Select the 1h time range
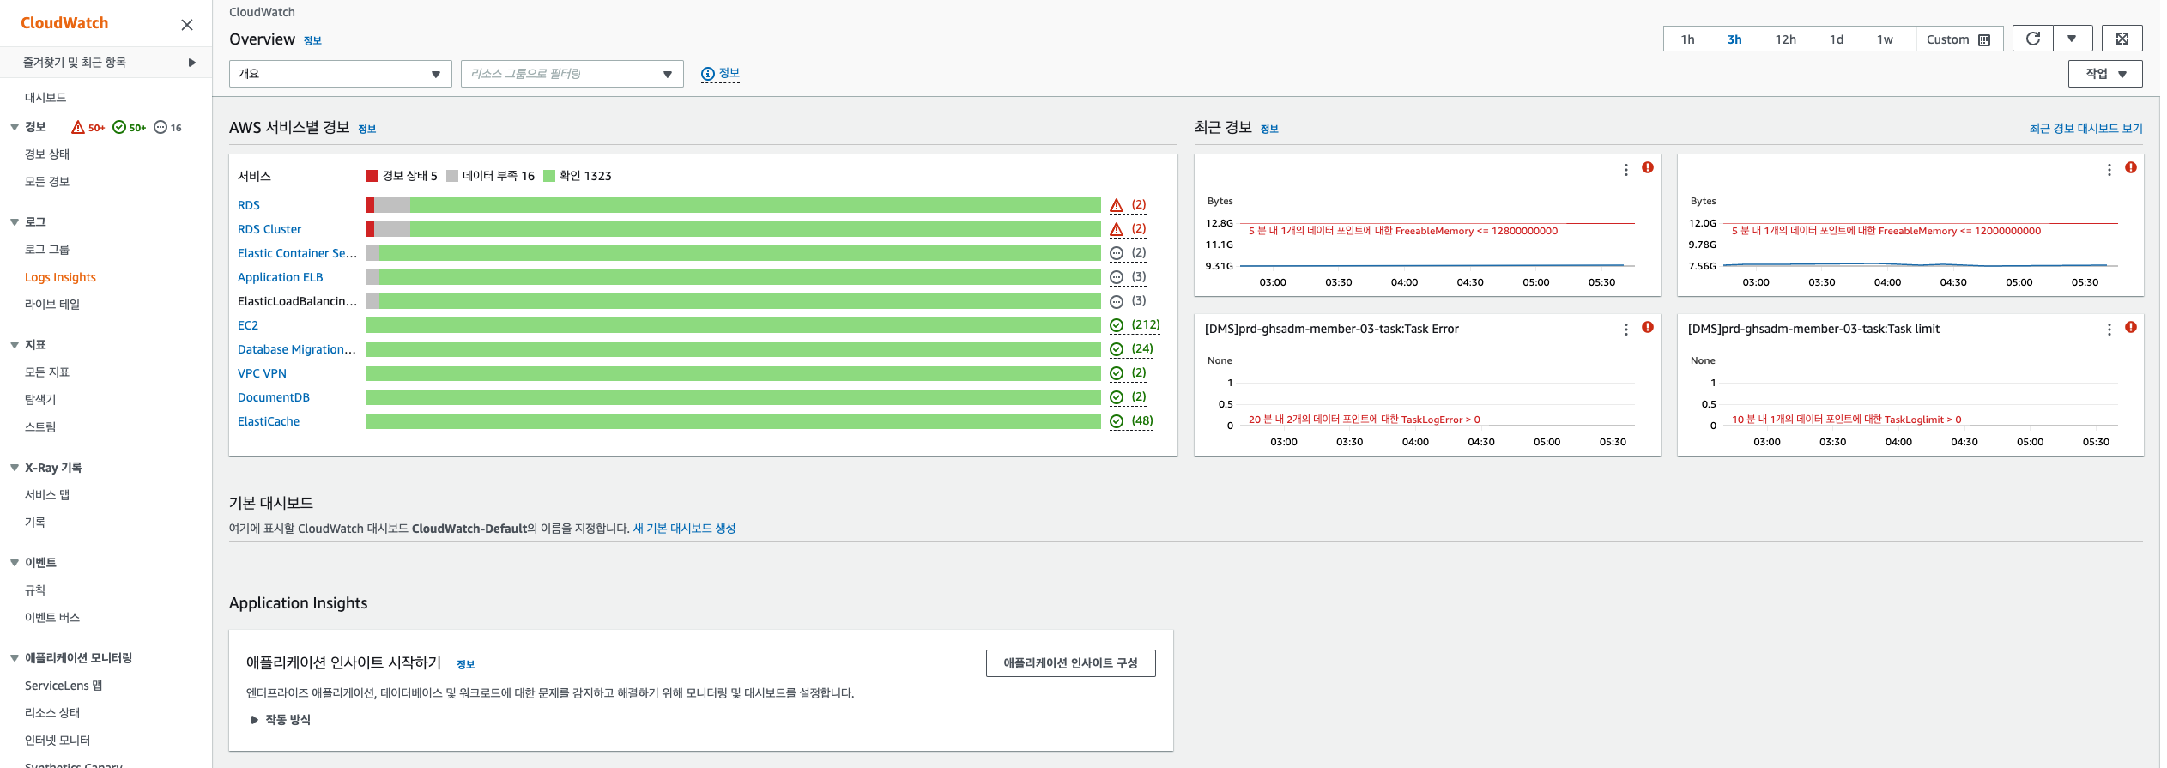The image size is (2167, 768). click(1687, 39)
